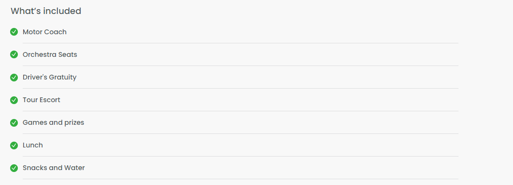The width and height of the screenshot is (513, 185).
Task: Select the green checkmark beside Lunch
Action: (14, 145)
